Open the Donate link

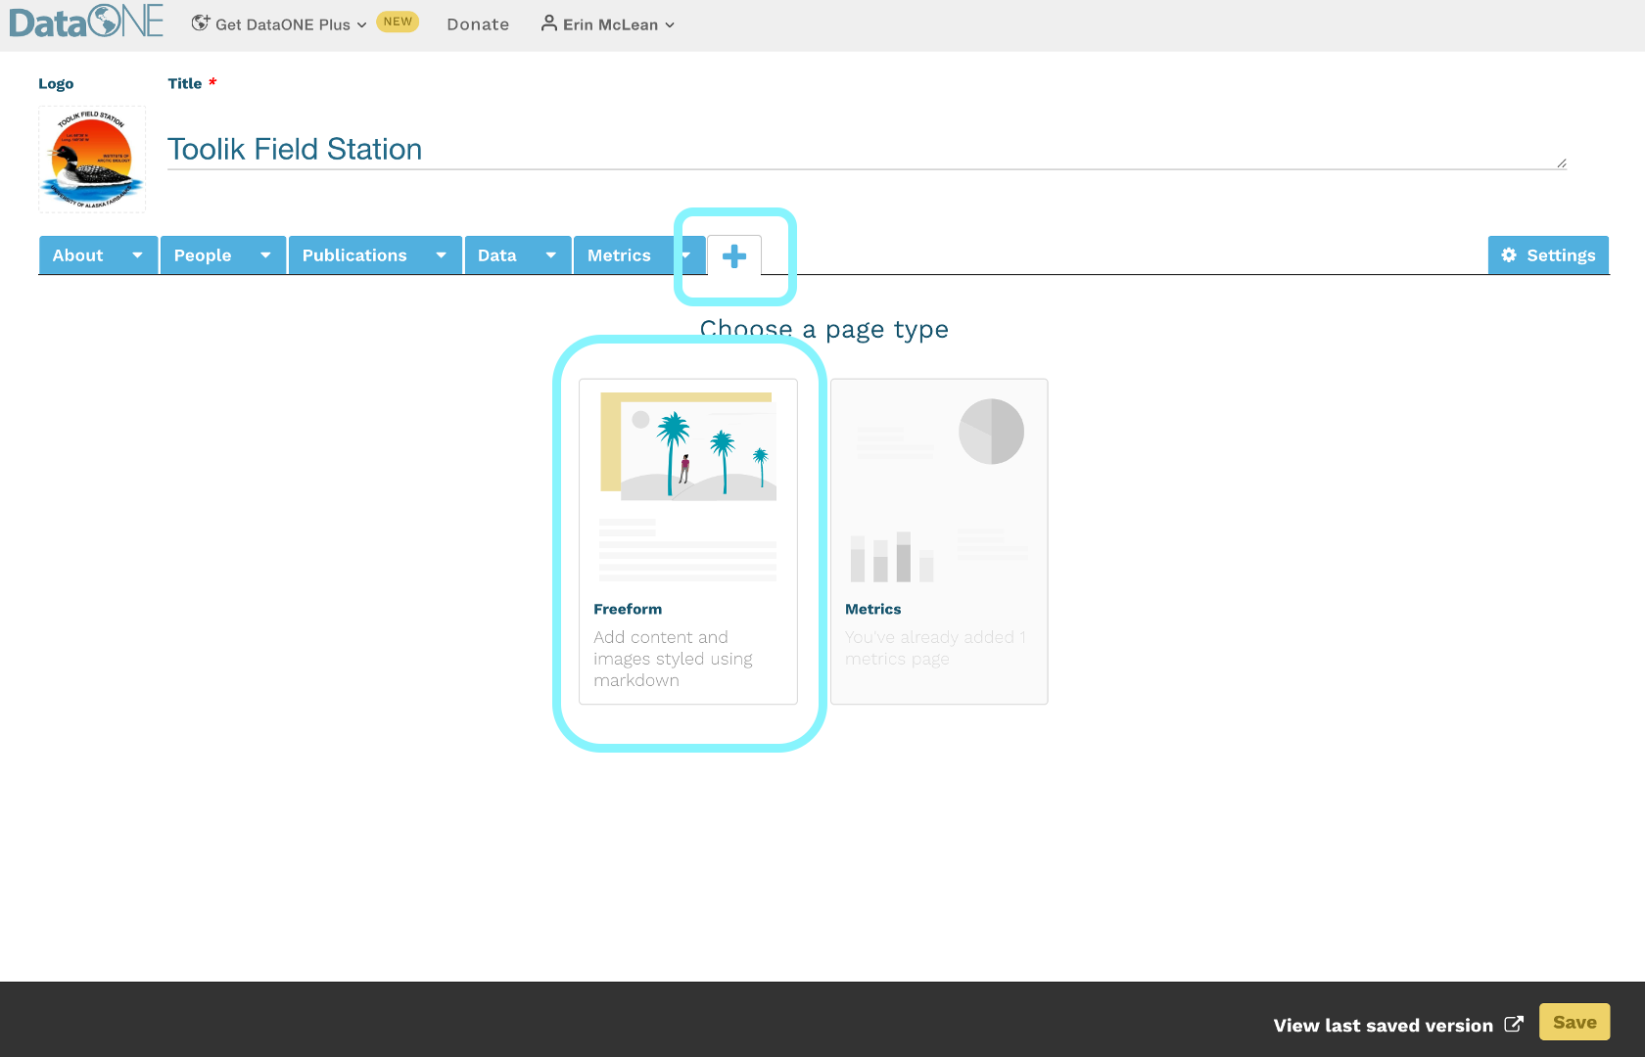pyautogui.click(x=478, y=24)
